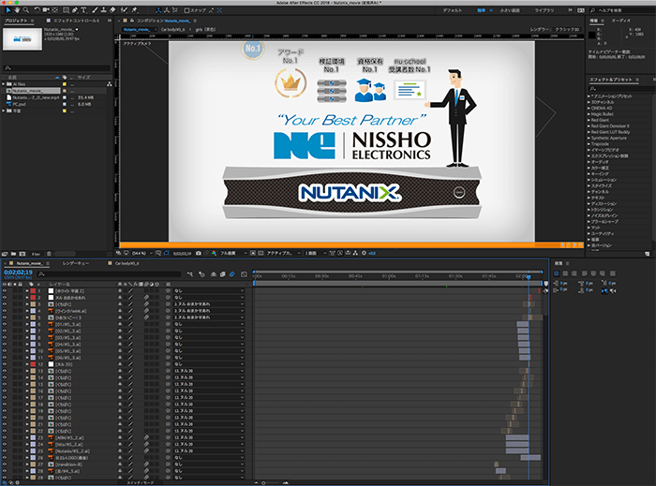Select the Puppet Pin tool
The image size is (656, 486).
pyautogui.click(x=132, y=9)
